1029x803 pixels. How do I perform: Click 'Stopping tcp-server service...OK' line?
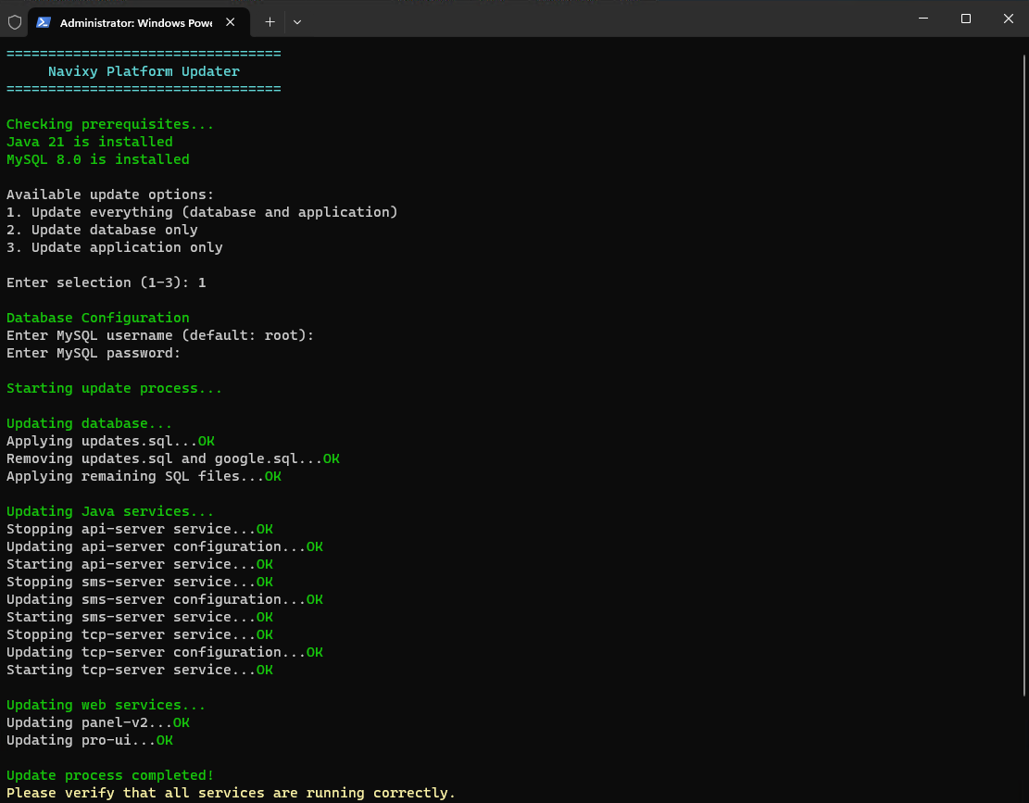[140, 634]
